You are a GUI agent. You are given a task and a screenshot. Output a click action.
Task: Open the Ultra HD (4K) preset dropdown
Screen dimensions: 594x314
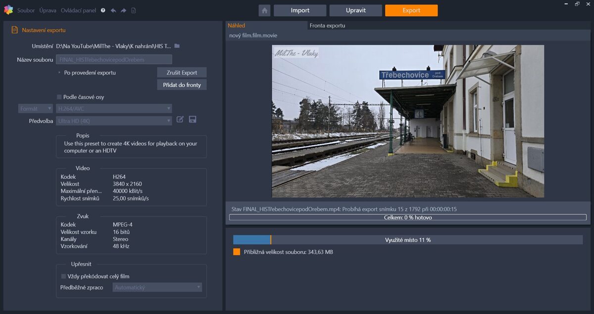click(114, 121)
